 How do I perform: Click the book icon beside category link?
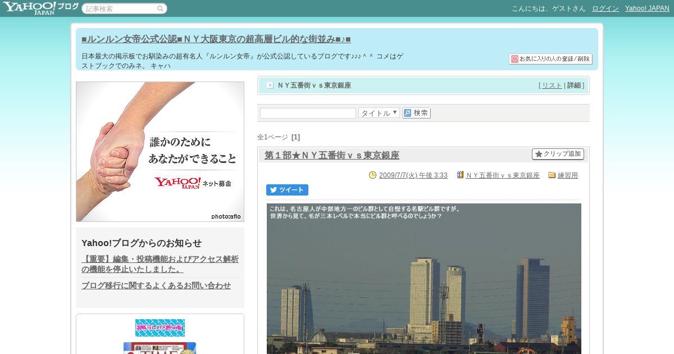click(460, 175)
